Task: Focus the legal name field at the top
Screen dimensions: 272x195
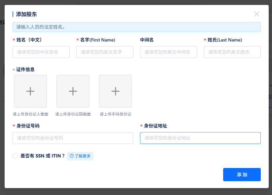Action: pos(136,27)
